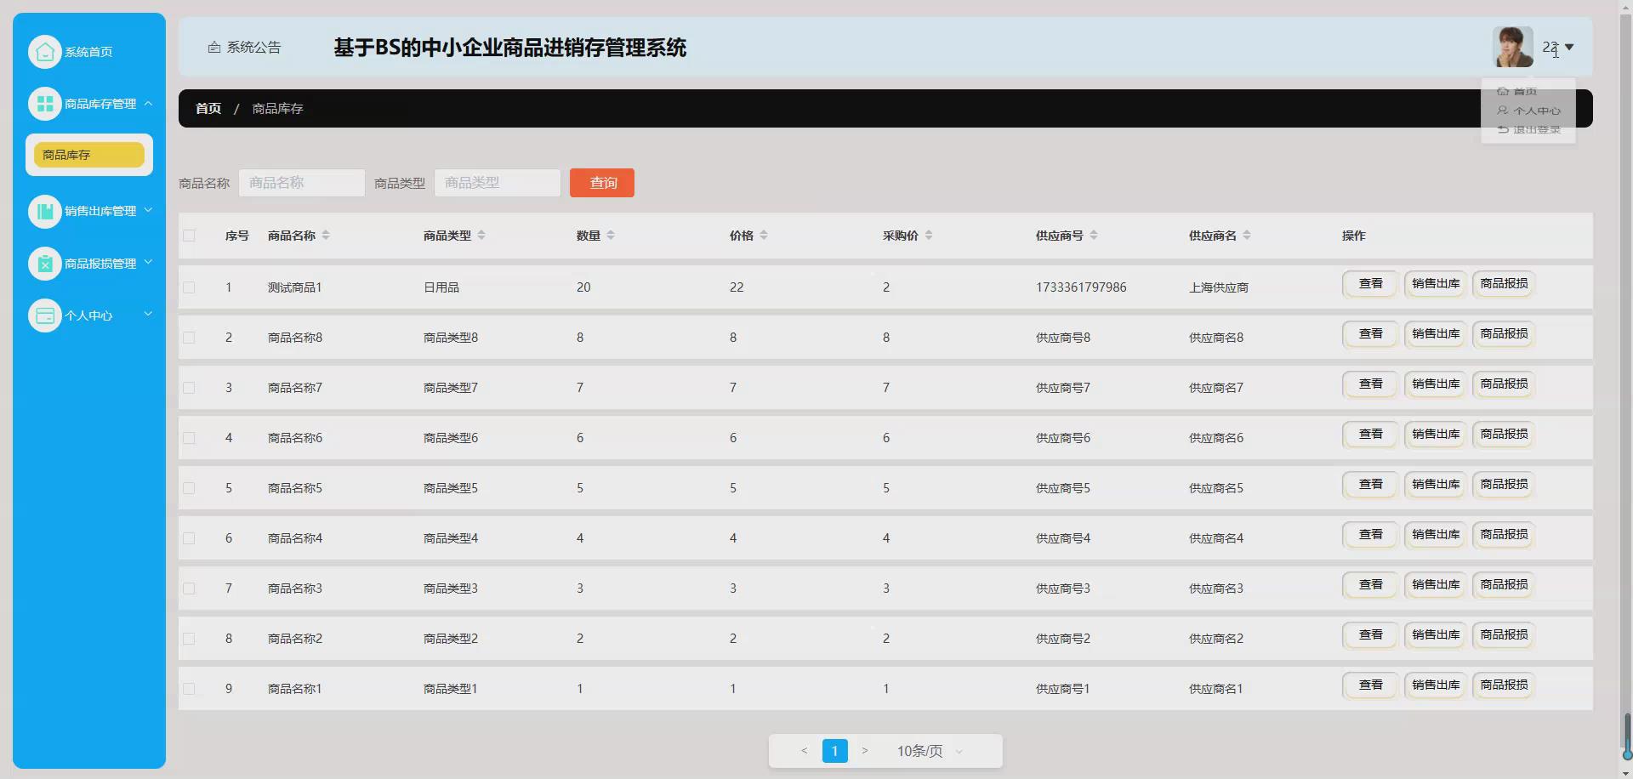Check the row for 商品名称6
This screenshot has height=779, width=1633.
[189, 438]
